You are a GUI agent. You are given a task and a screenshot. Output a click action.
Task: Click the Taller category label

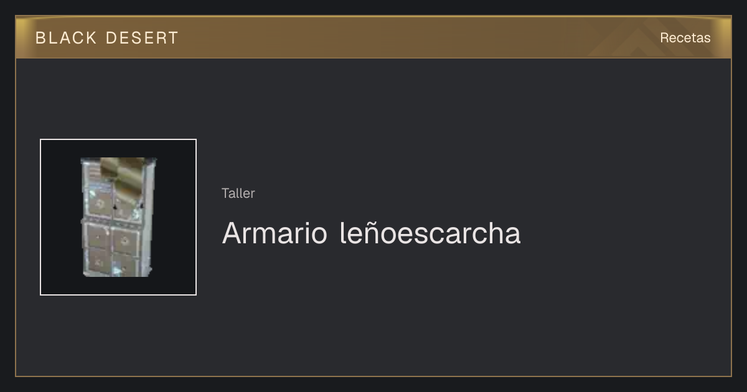tap(238, 194)
